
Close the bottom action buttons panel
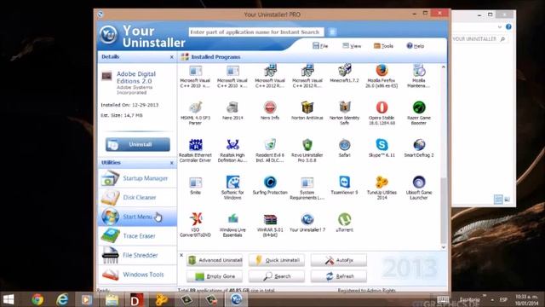click(181, 255)
